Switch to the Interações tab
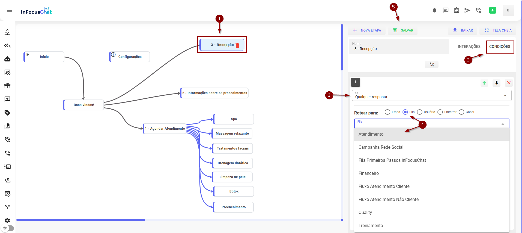 469,47
